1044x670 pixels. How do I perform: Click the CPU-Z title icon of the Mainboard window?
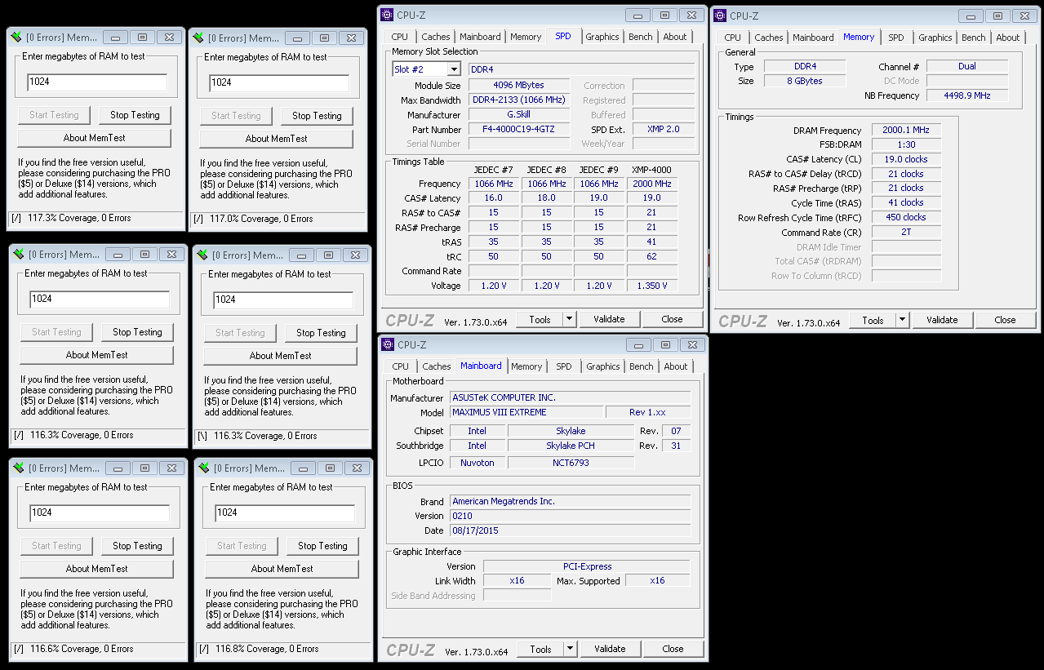(388, 344)
